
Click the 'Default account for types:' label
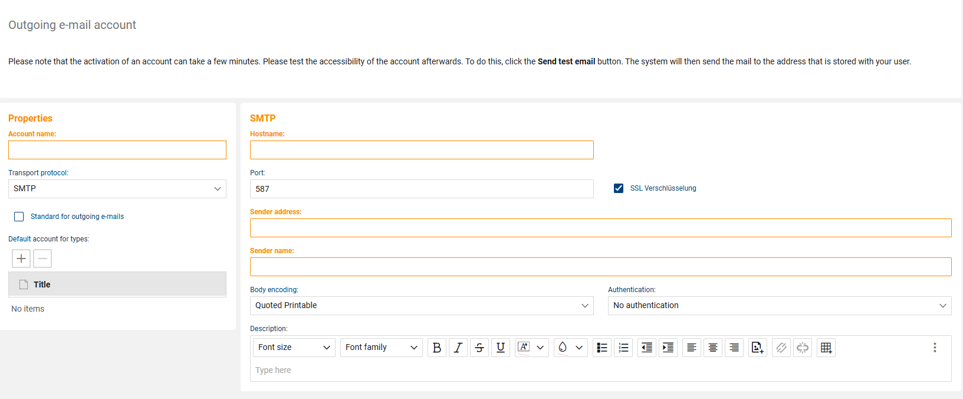point(48,239)
